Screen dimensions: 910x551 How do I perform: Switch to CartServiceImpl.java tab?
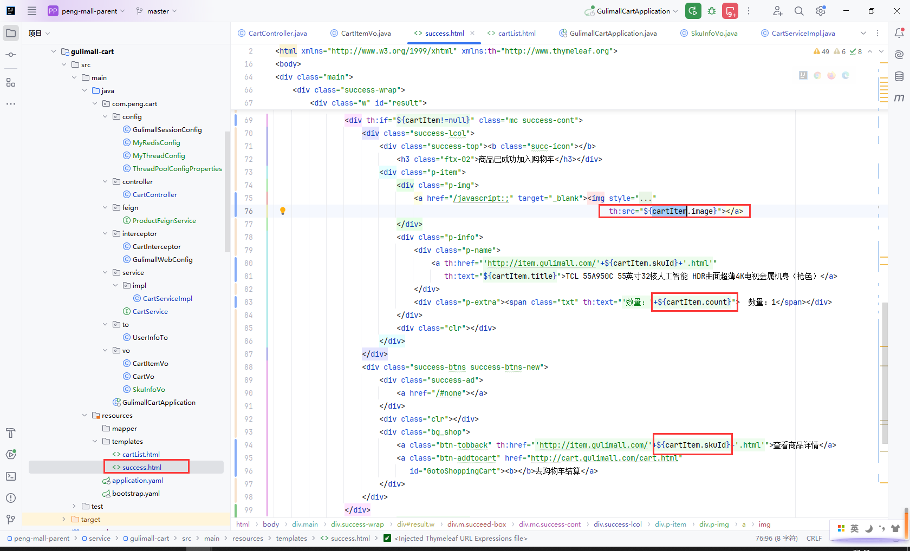(x=798, y=33)
